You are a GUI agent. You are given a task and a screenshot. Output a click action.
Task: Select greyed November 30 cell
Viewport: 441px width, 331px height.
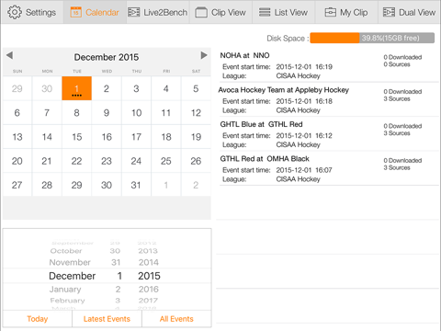(47, 88)
